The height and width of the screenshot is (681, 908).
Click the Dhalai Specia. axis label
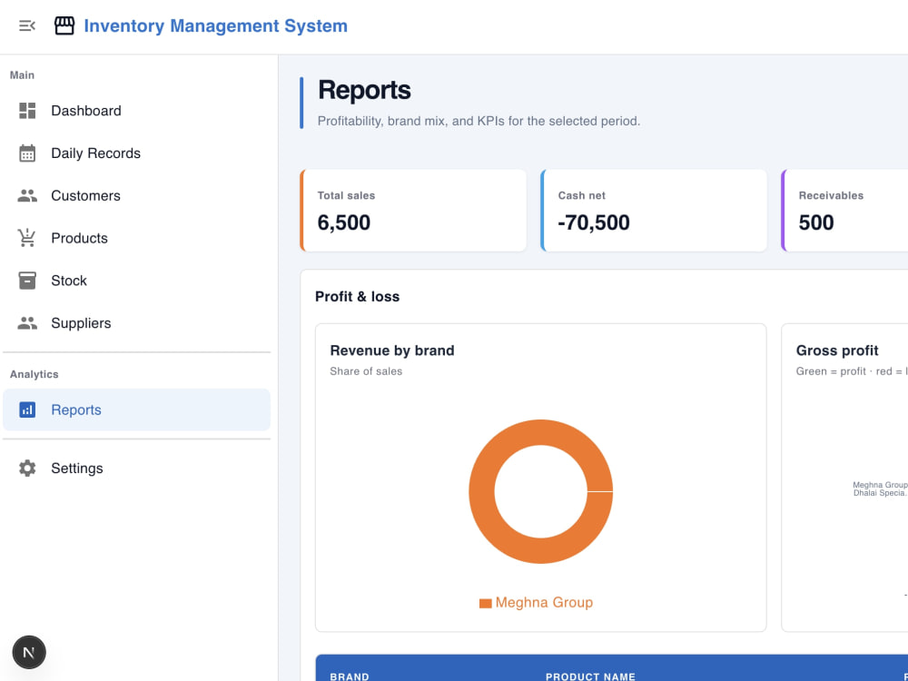[x=880, y=493]
